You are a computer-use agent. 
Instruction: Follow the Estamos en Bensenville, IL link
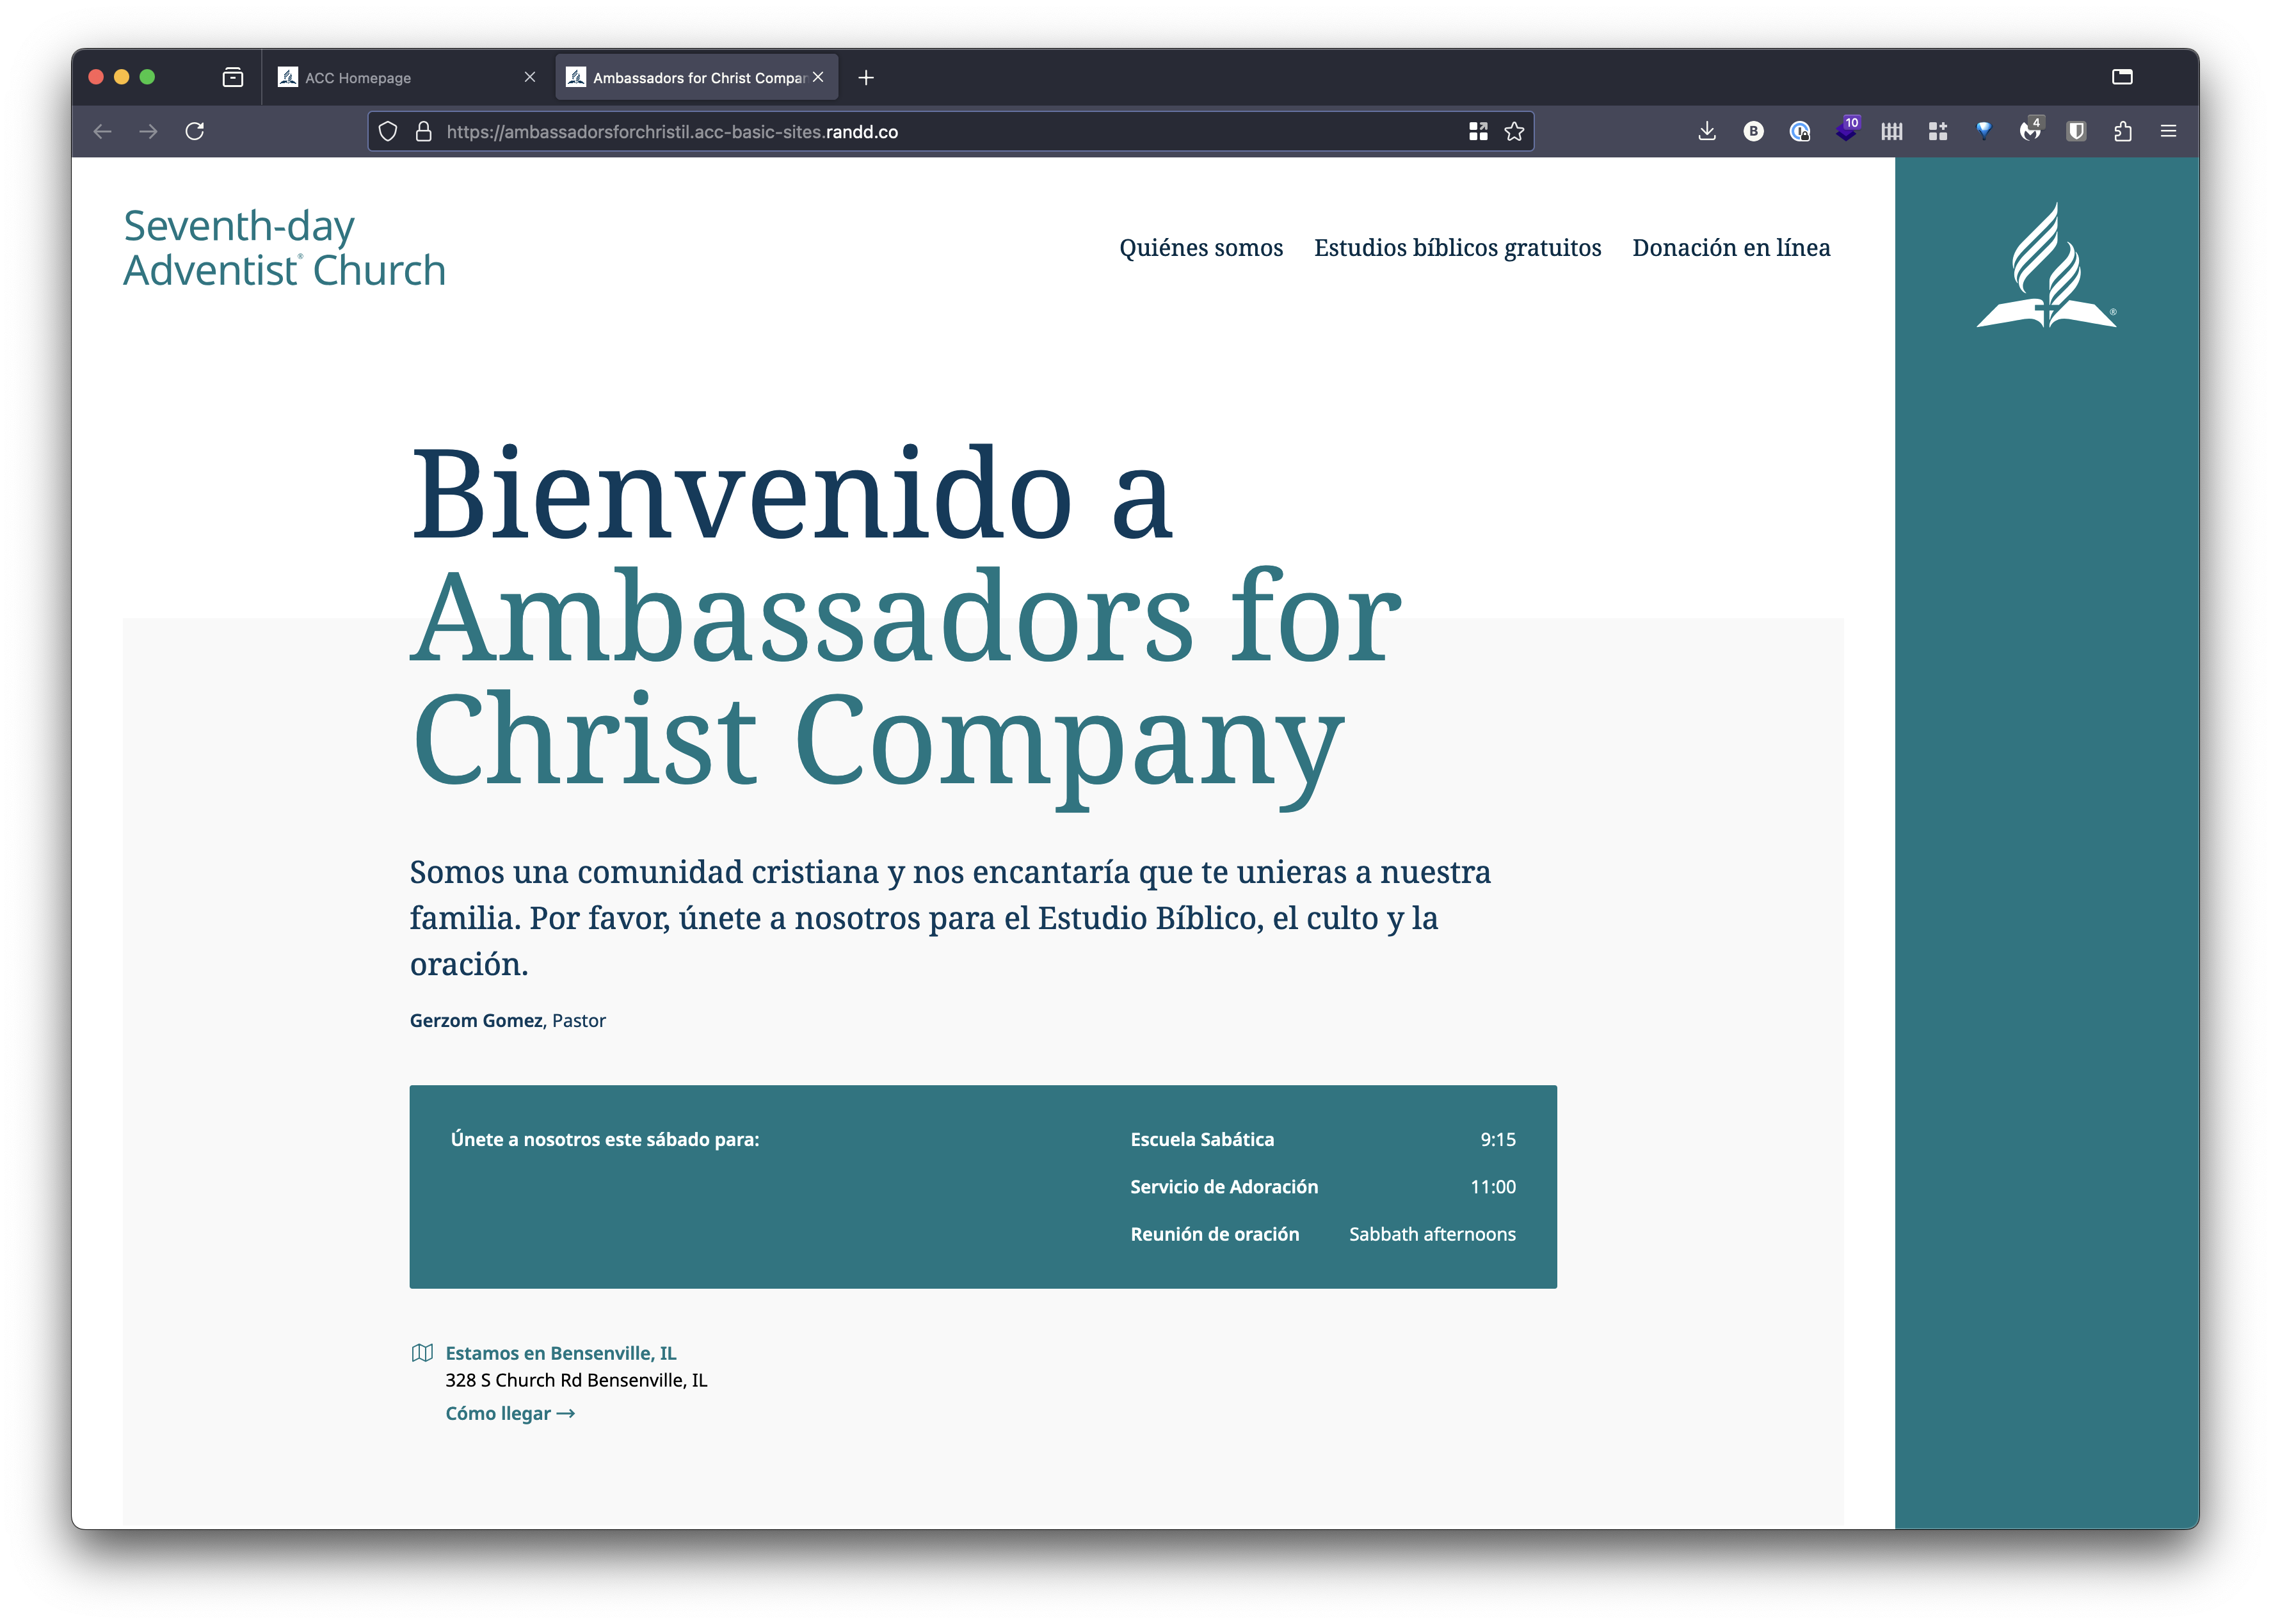(561, 1353)
